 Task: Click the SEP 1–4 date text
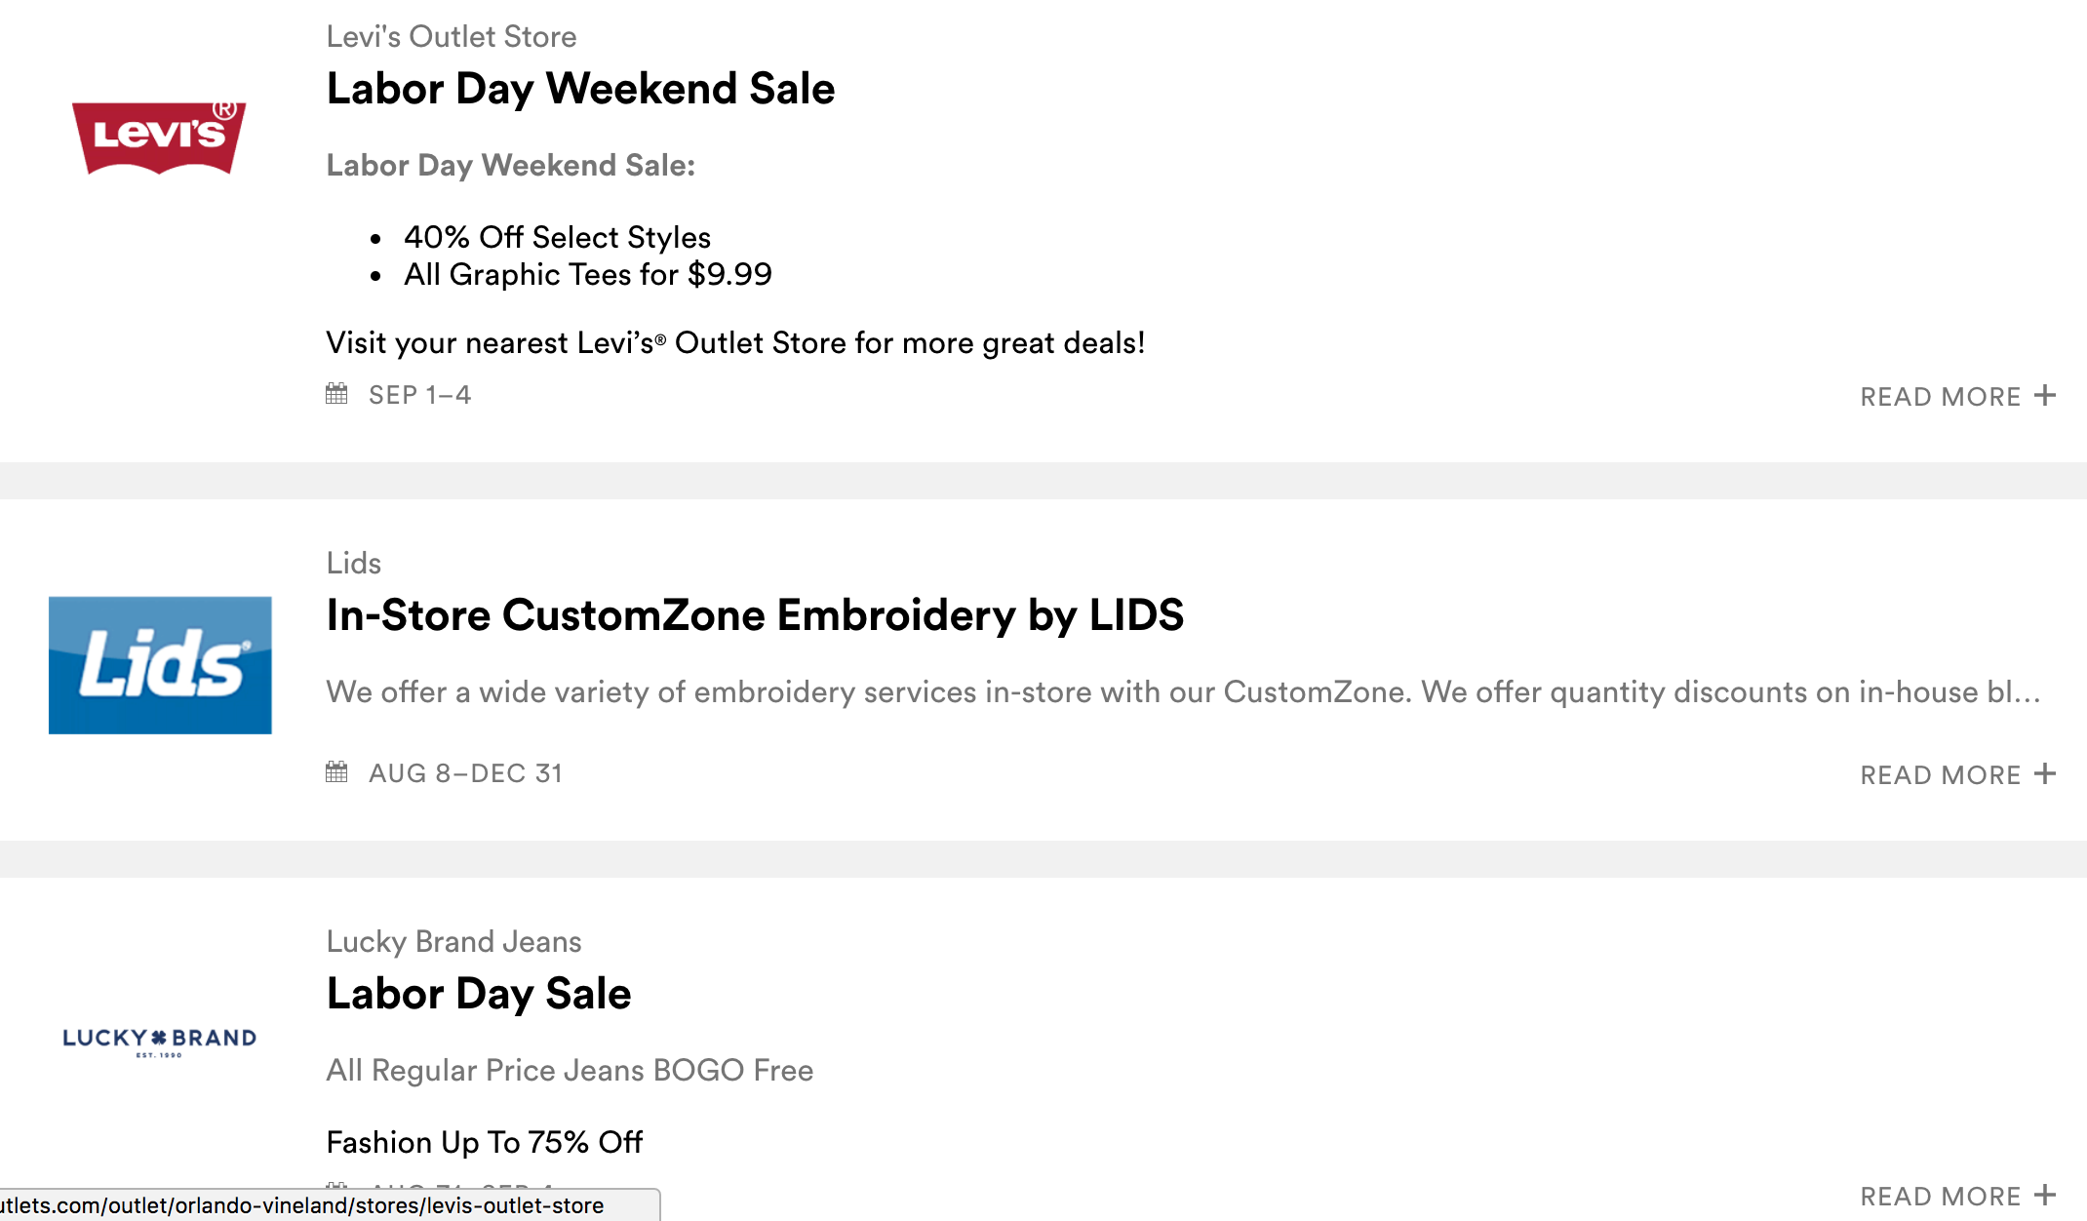tap(419, 395)
